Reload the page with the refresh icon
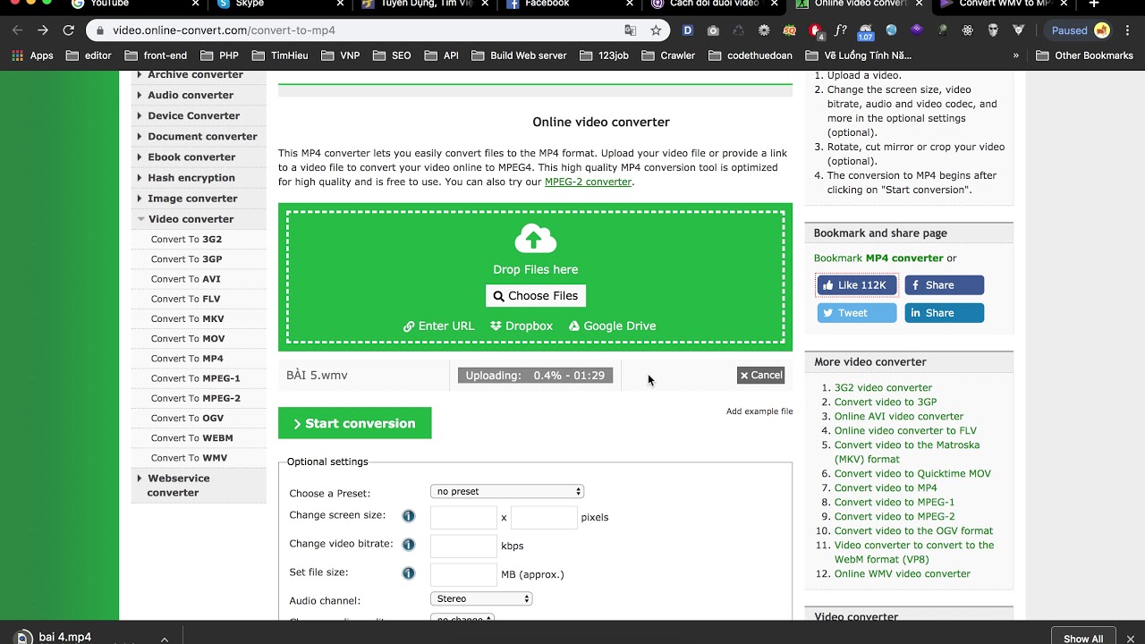This screenshot has height=644, width=1145. pos(68,30)
